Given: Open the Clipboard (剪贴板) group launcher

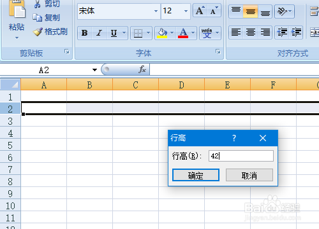Looking at the screenshot, I should (67, 52).
